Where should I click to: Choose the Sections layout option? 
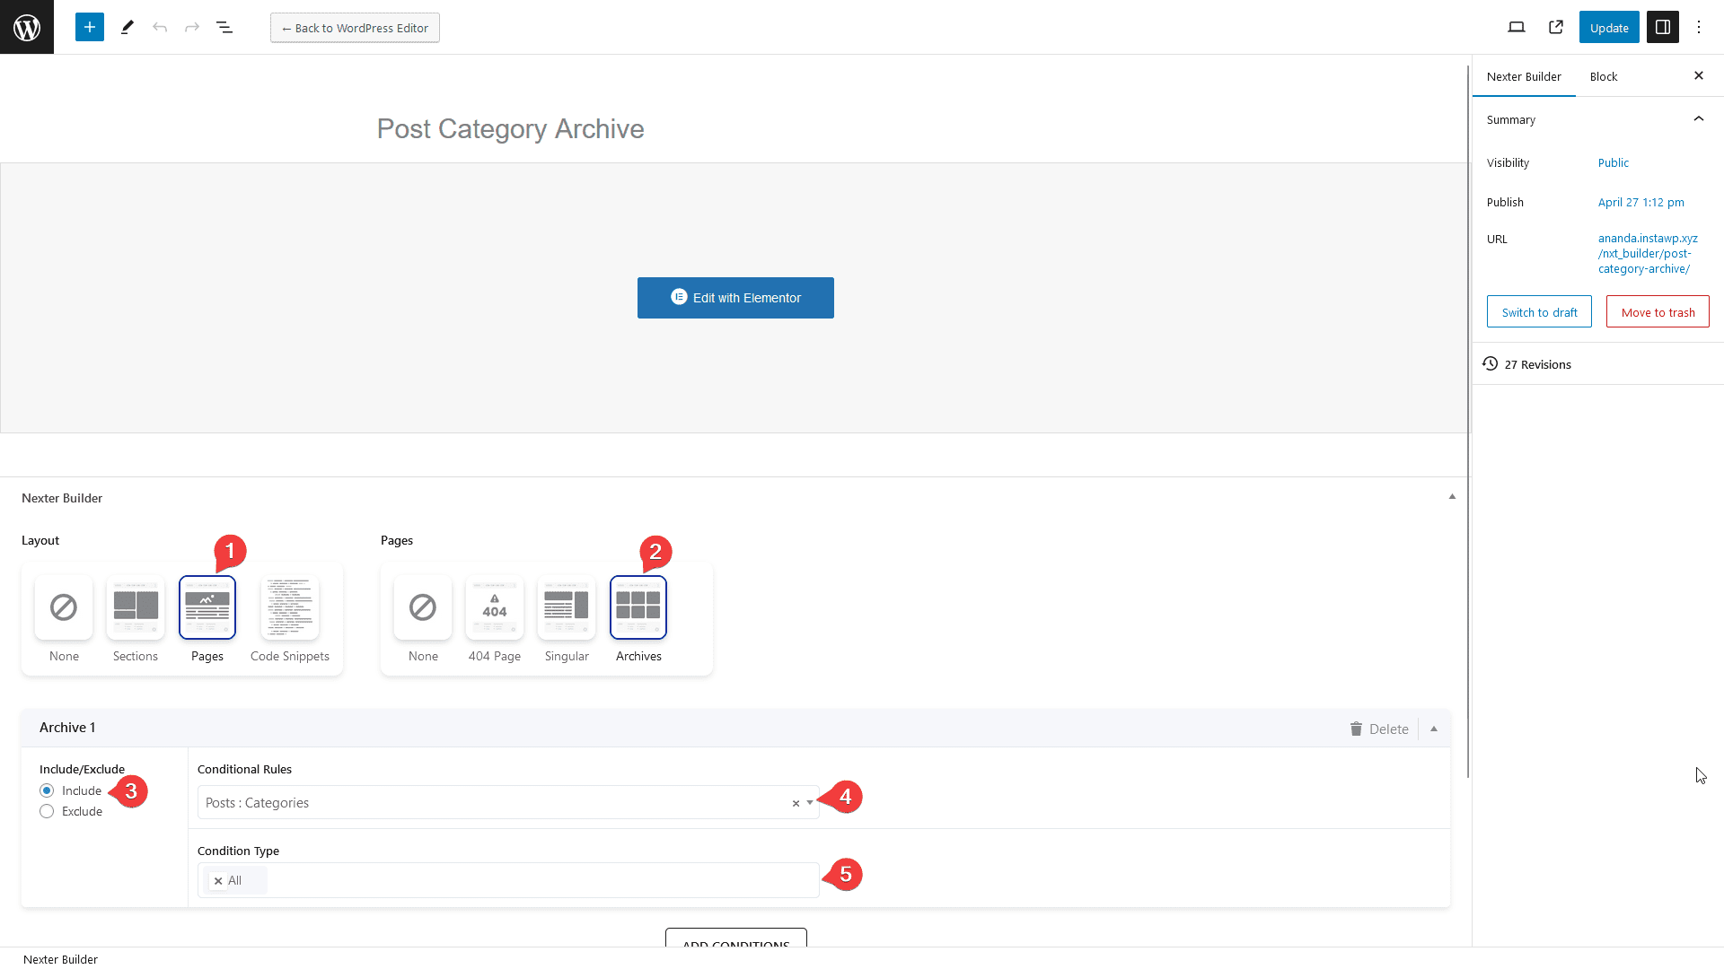(x=136, y=619)
